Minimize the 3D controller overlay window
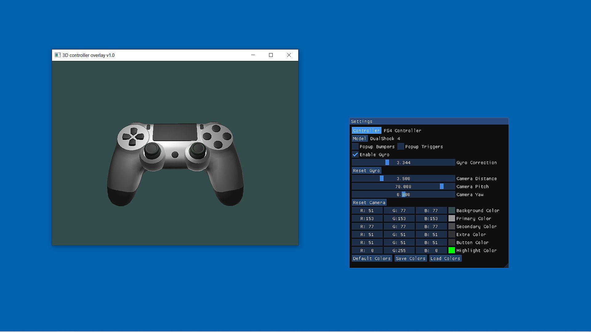The height and width of the screenshot is (332, 591). 253,55
